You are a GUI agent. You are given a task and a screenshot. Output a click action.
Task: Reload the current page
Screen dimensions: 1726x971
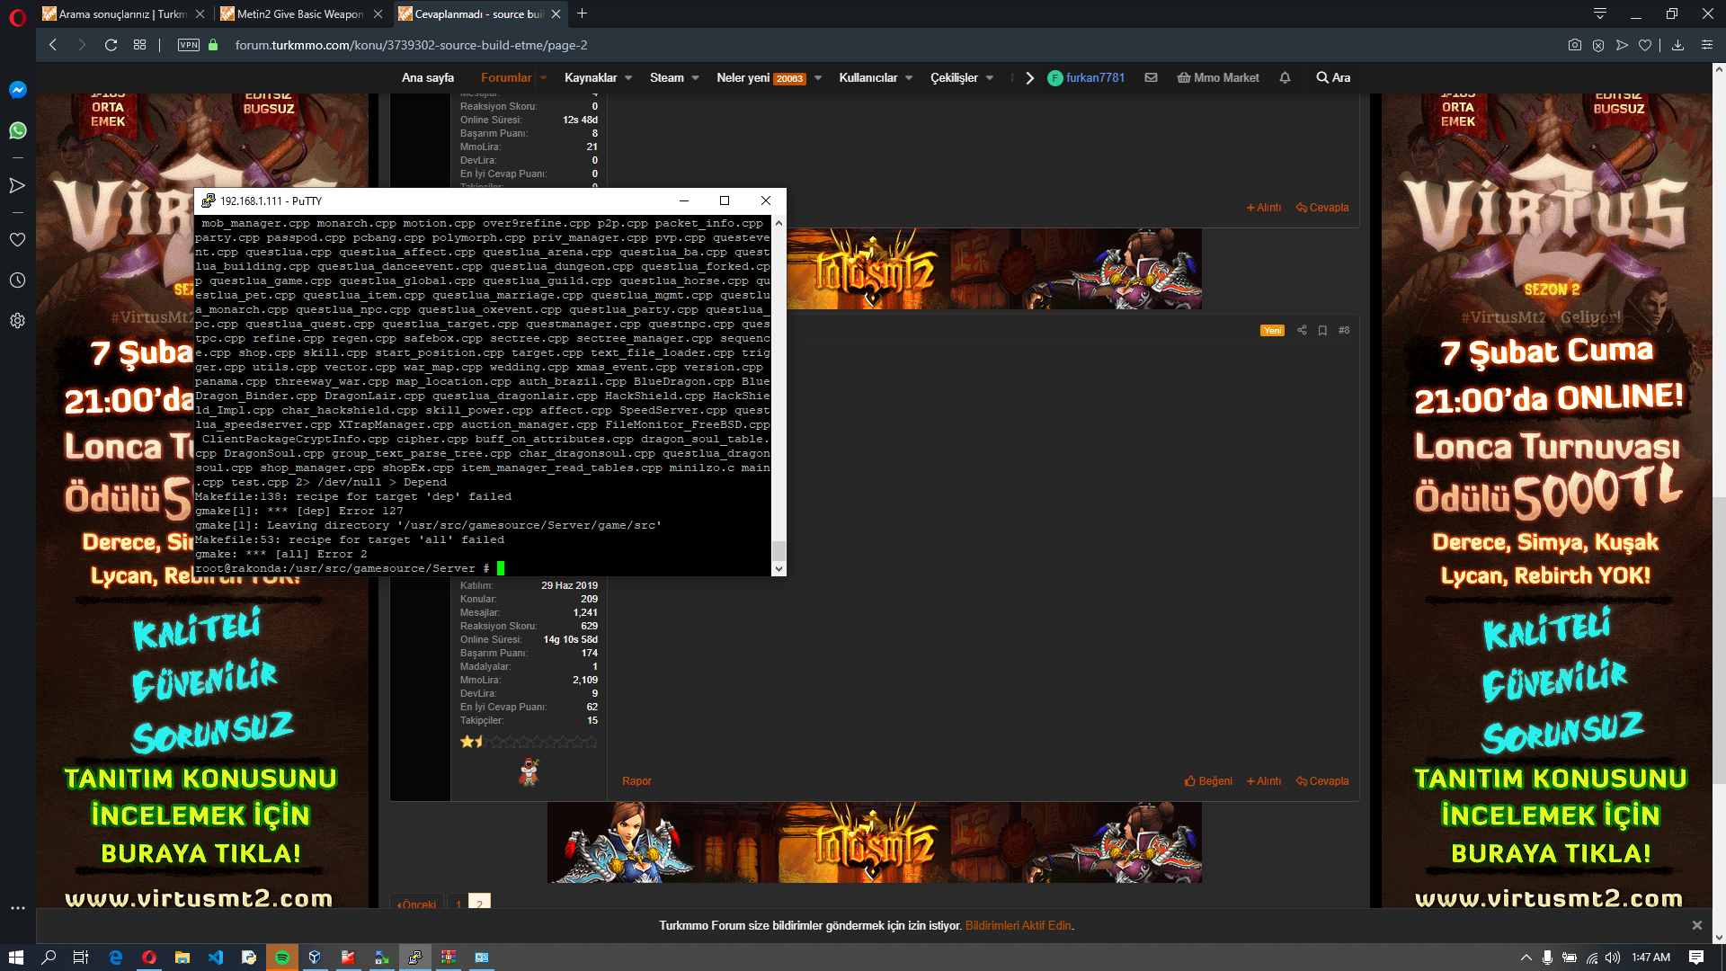111,45
